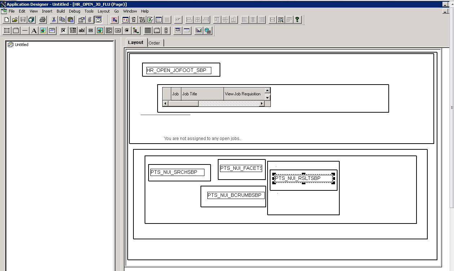
Task: Switch to the Order tab
Action: point(154,43)
